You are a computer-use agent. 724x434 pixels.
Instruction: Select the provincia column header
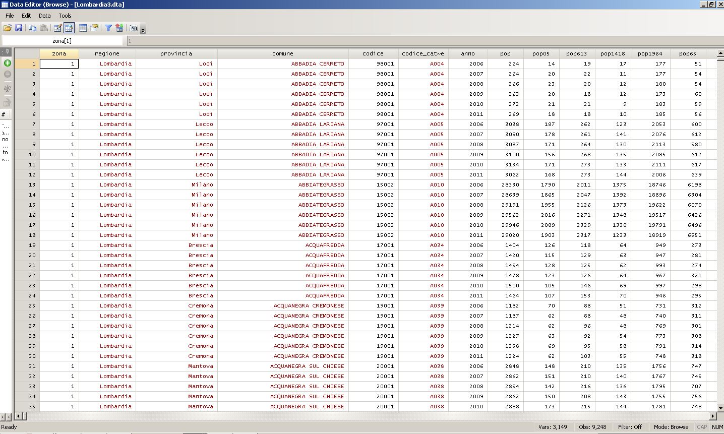176,53
